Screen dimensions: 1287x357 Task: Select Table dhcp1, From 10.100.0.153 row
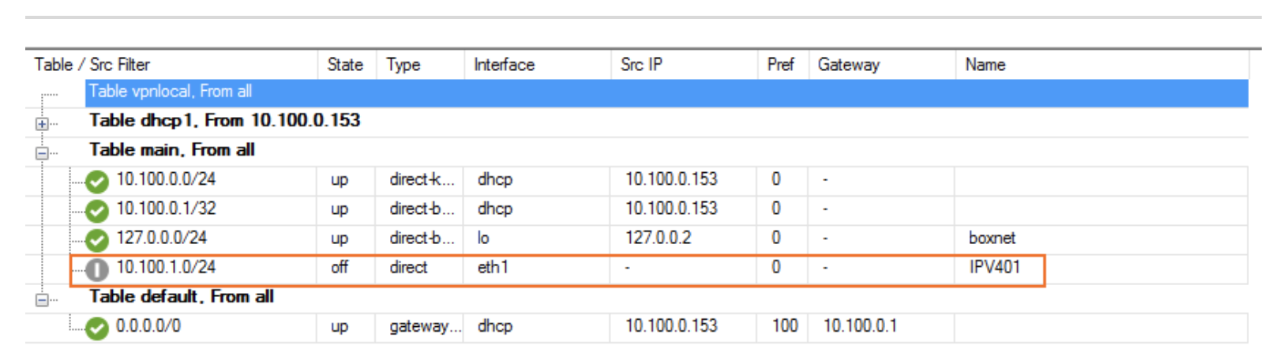pyautogui.click(x=224, y=121)
